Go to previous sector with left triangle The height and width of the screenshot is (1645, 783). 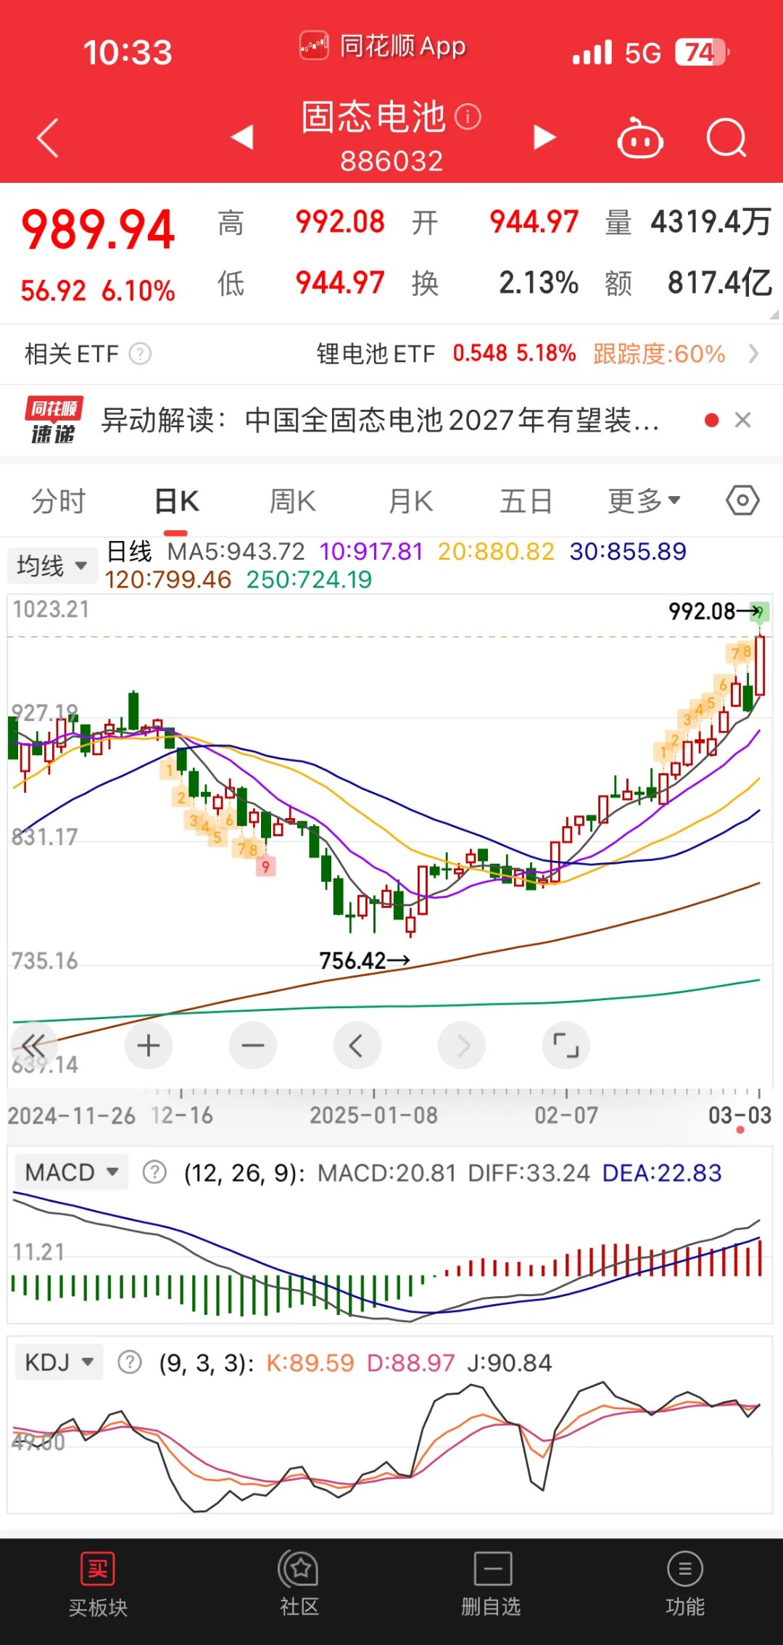tap(241, 137)
